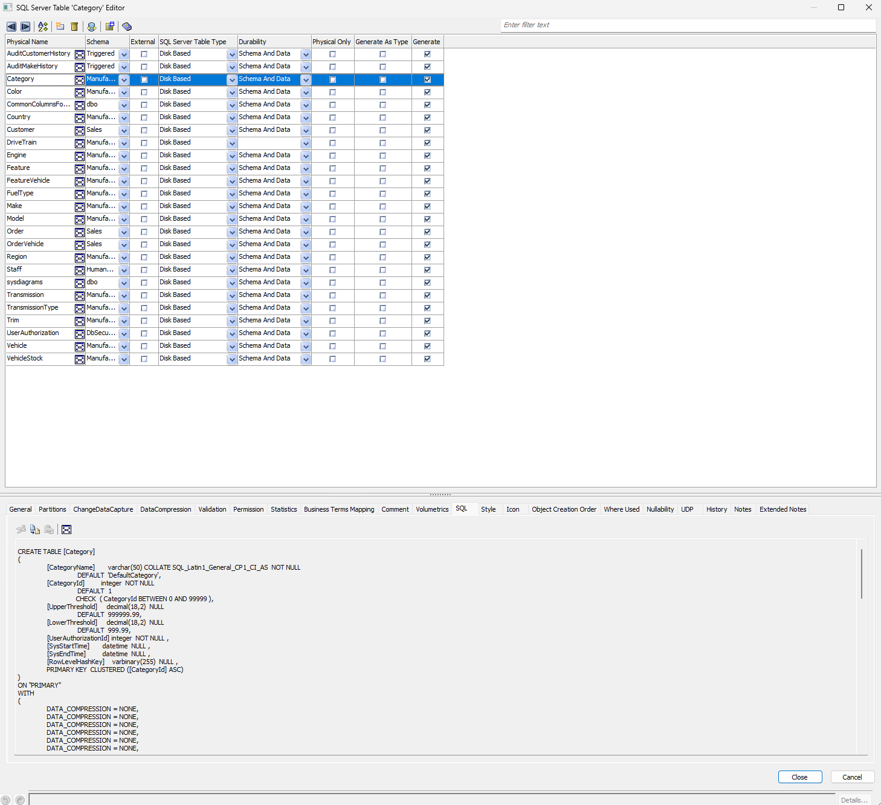The width and height of the screenshot is (881, 805).
Task: Toggle Generate As Type checkbox for Country
Action: point(382,118)
